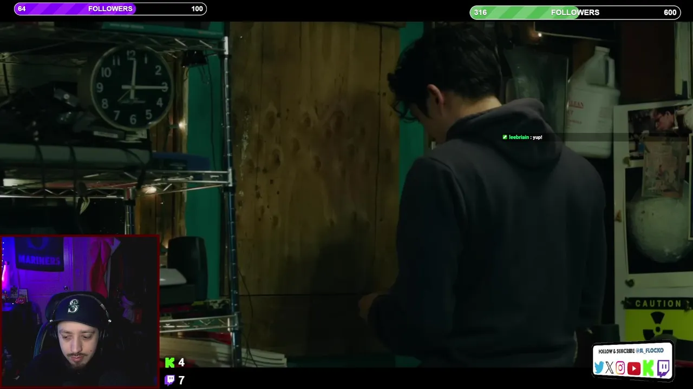Click the 600 follower goal value
Viewport: 693px width, 389px height.
click(670, 12)
